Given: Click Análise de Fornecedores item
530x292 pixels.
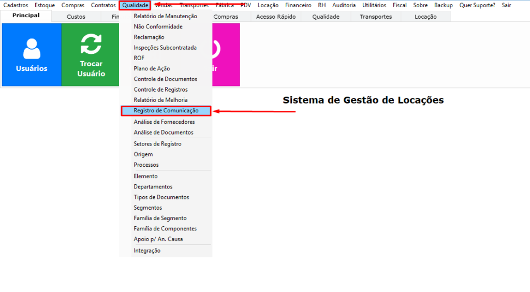Looking at the screenshot, I should 164,122.
